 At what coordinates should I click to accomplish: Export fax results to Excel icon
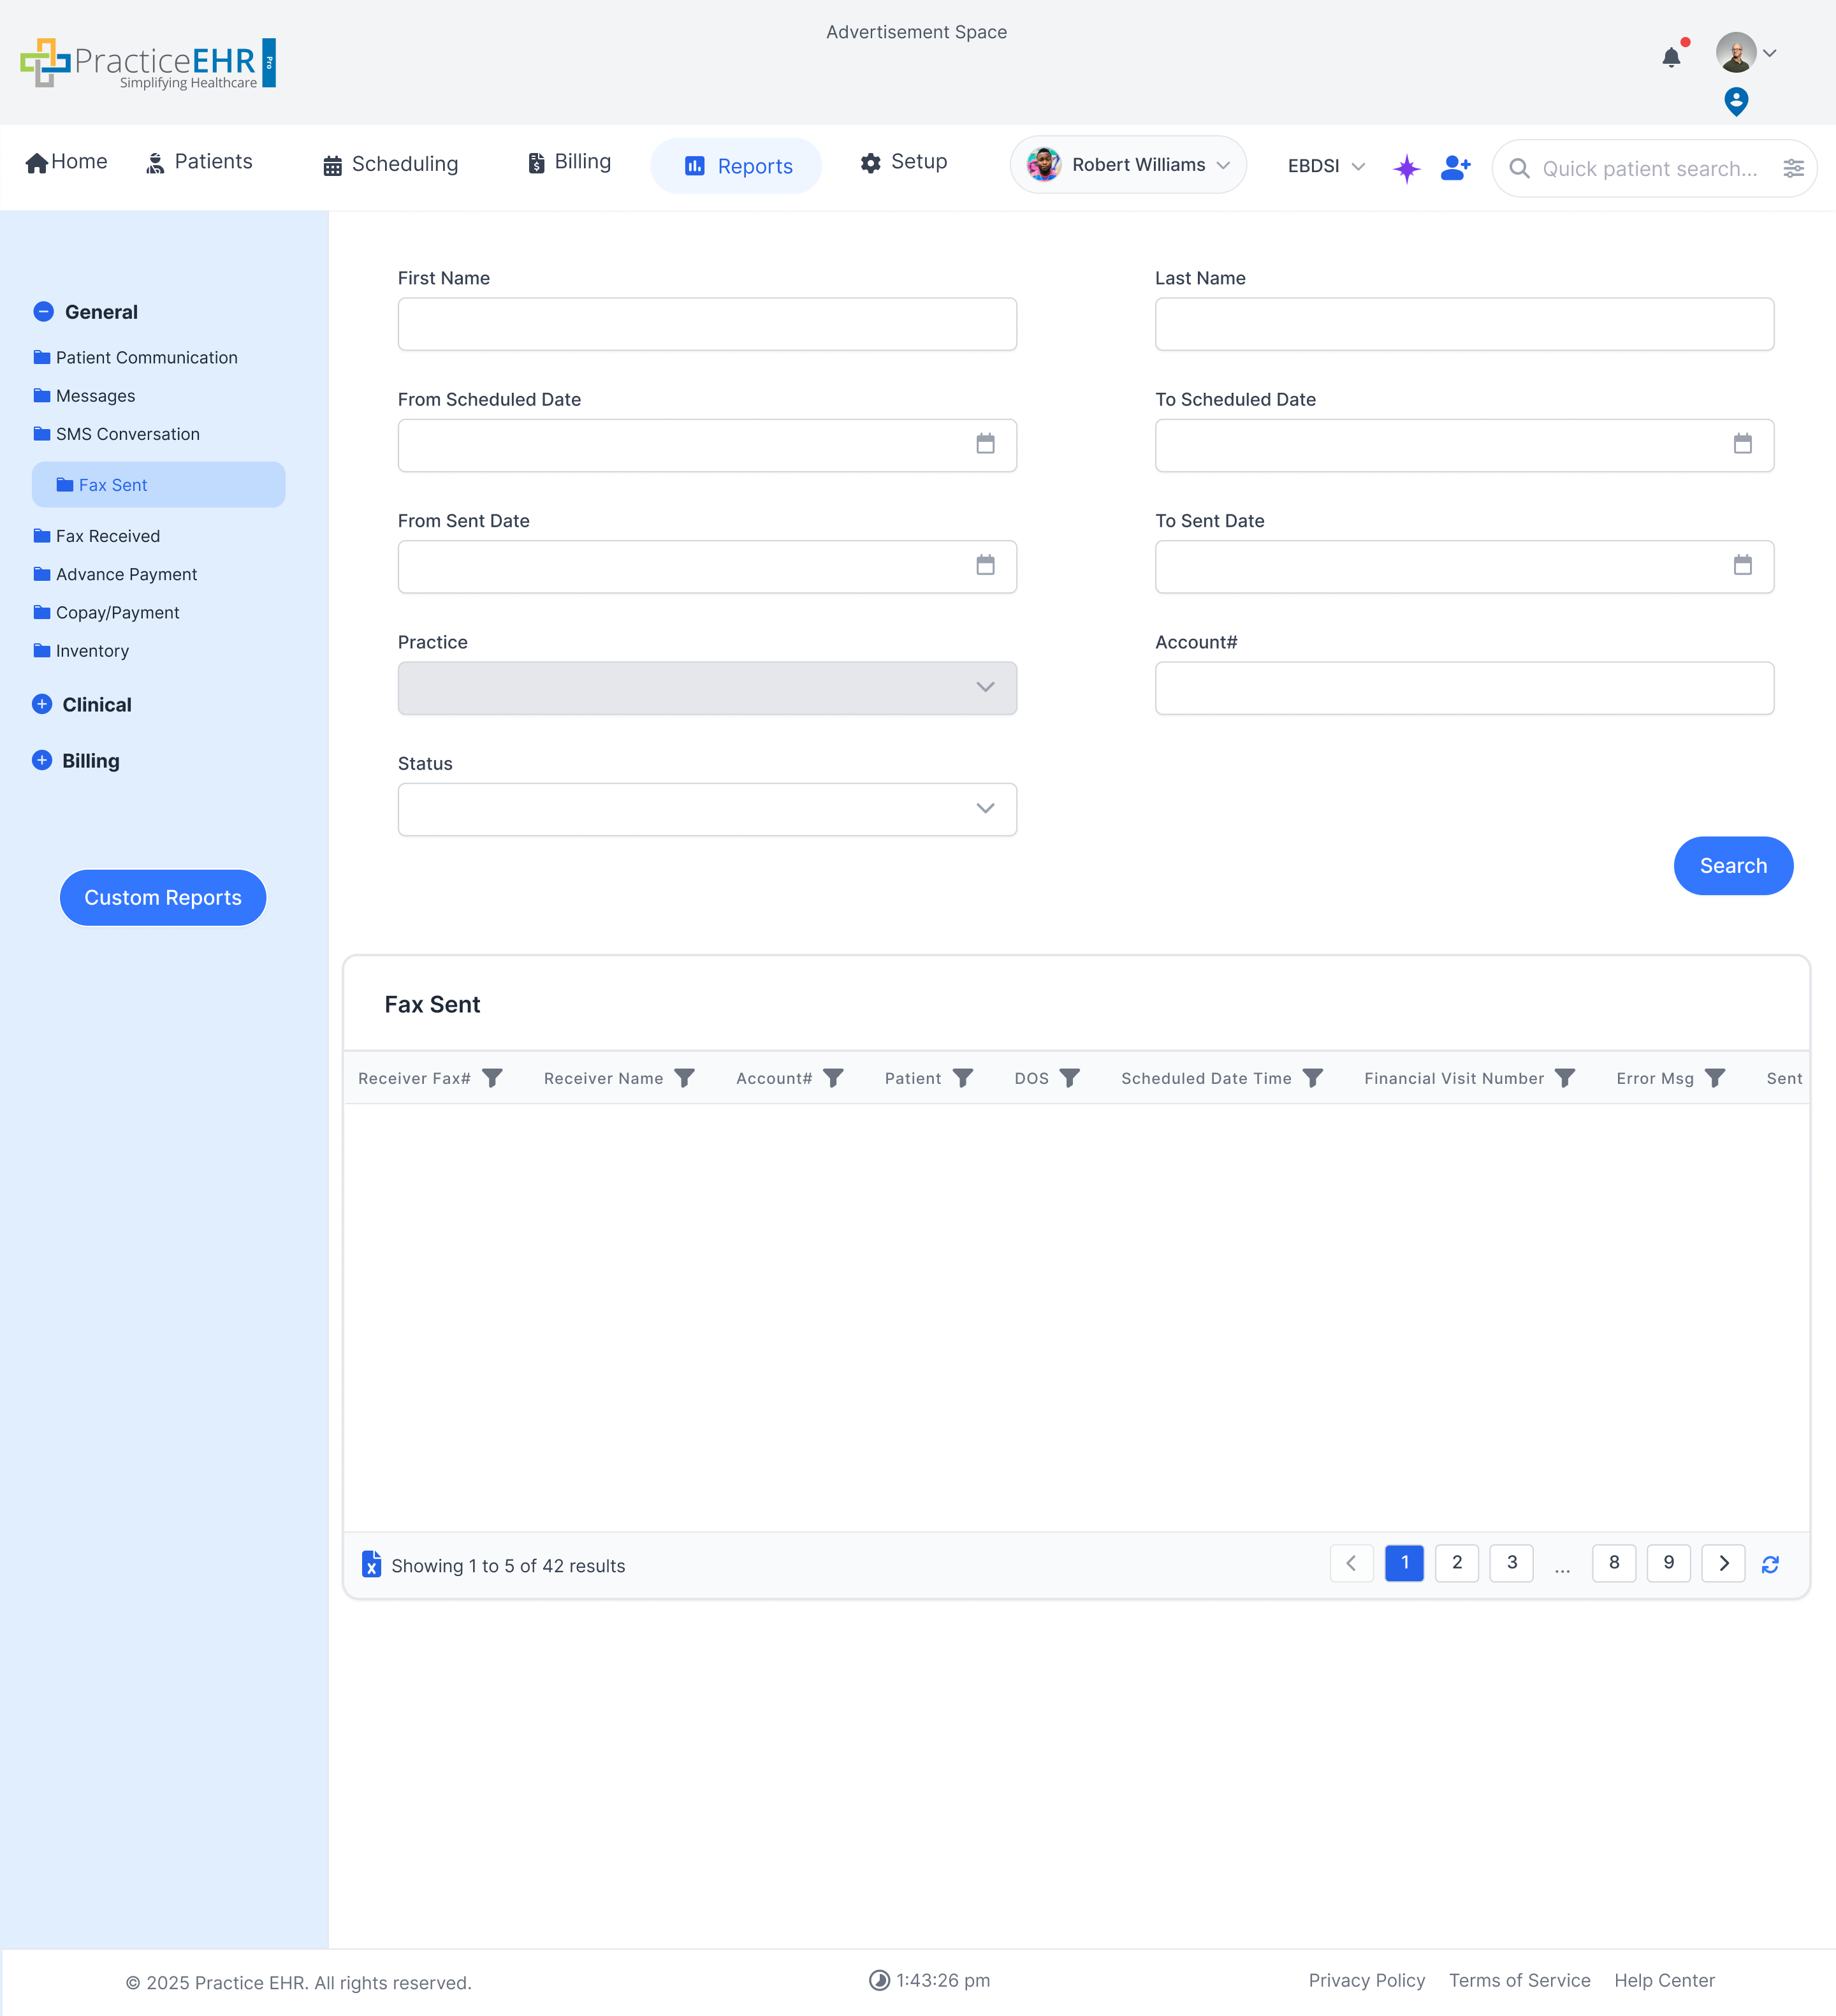[371, 1564]
